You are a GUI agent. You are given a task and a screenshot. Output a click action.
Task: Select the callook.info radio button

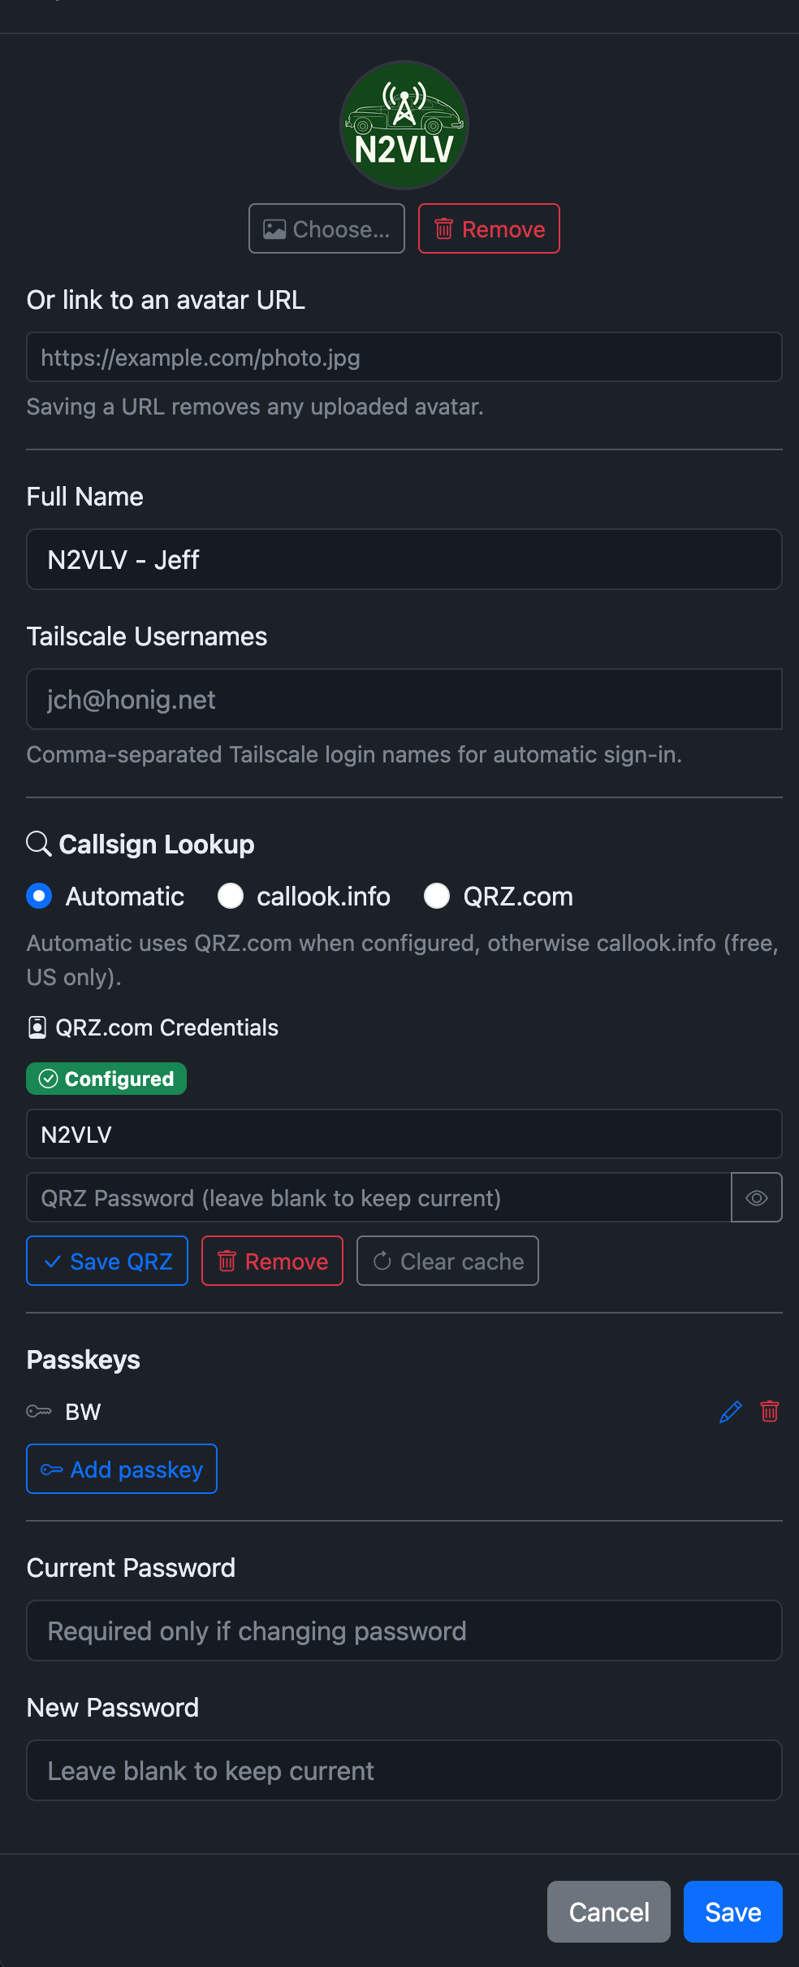click(x=231, y=896)
